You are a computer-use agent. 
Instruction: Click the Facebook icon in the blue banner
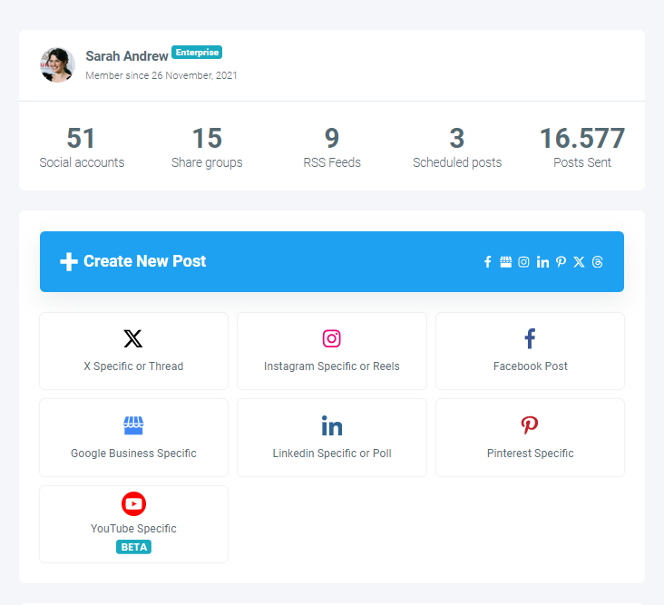488,262
